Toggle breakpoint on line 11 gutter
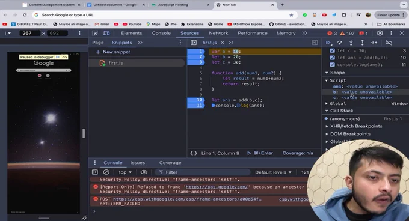Viewport: 409px width, 221px height. tap(196, 106)
